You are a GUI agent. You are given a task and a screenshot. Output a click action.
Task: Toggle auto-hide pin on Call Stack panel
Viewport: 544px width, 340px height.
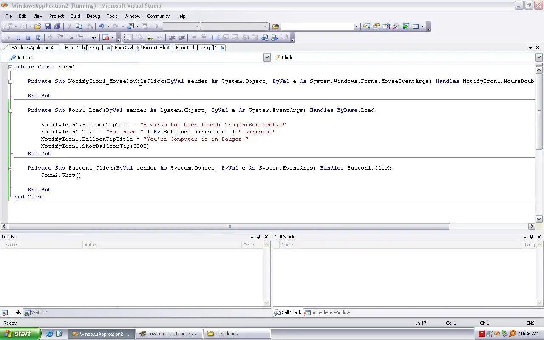(x=531, y=237)
